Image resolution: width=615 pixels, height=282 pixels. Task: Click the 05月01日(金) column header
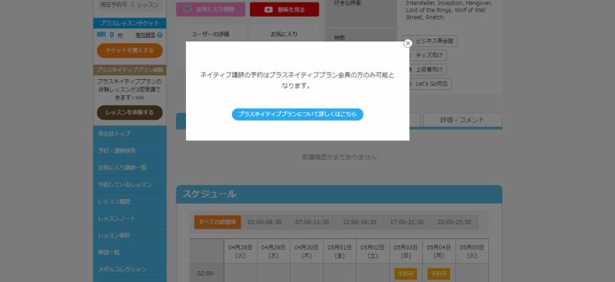click(x=340, y=251)
